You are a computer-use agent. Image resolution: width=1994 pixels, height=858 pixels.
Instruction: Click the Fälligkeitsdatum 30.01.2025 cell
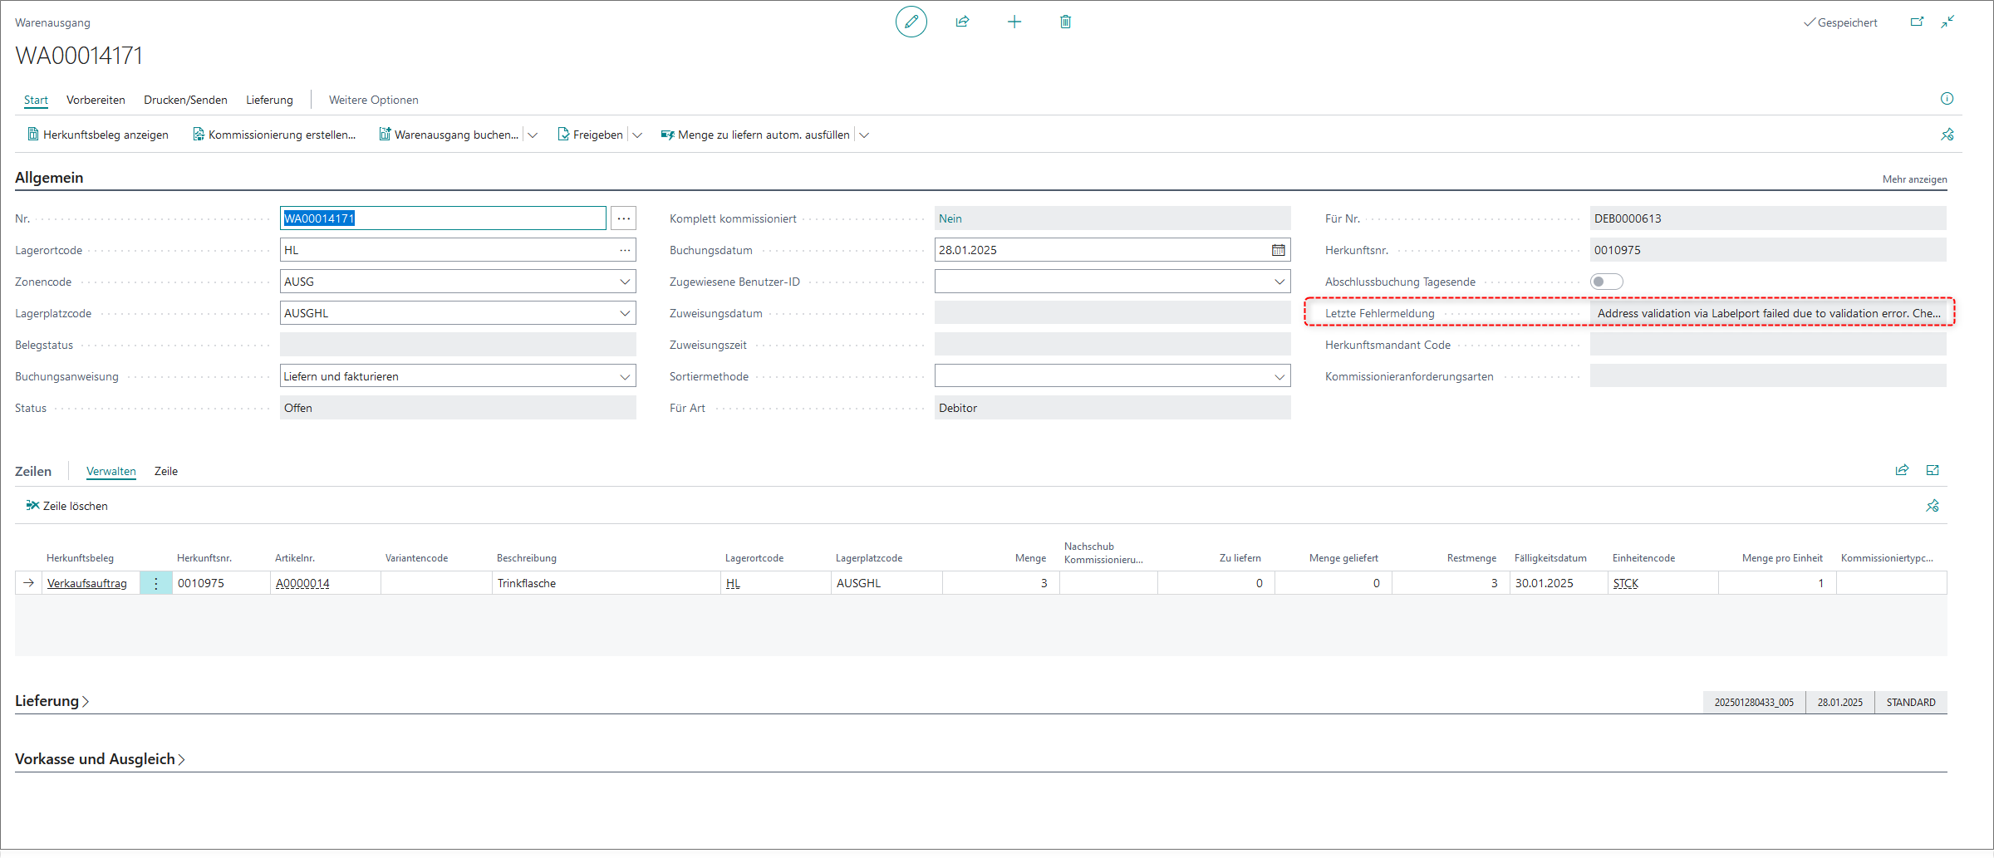point(1559,583)
